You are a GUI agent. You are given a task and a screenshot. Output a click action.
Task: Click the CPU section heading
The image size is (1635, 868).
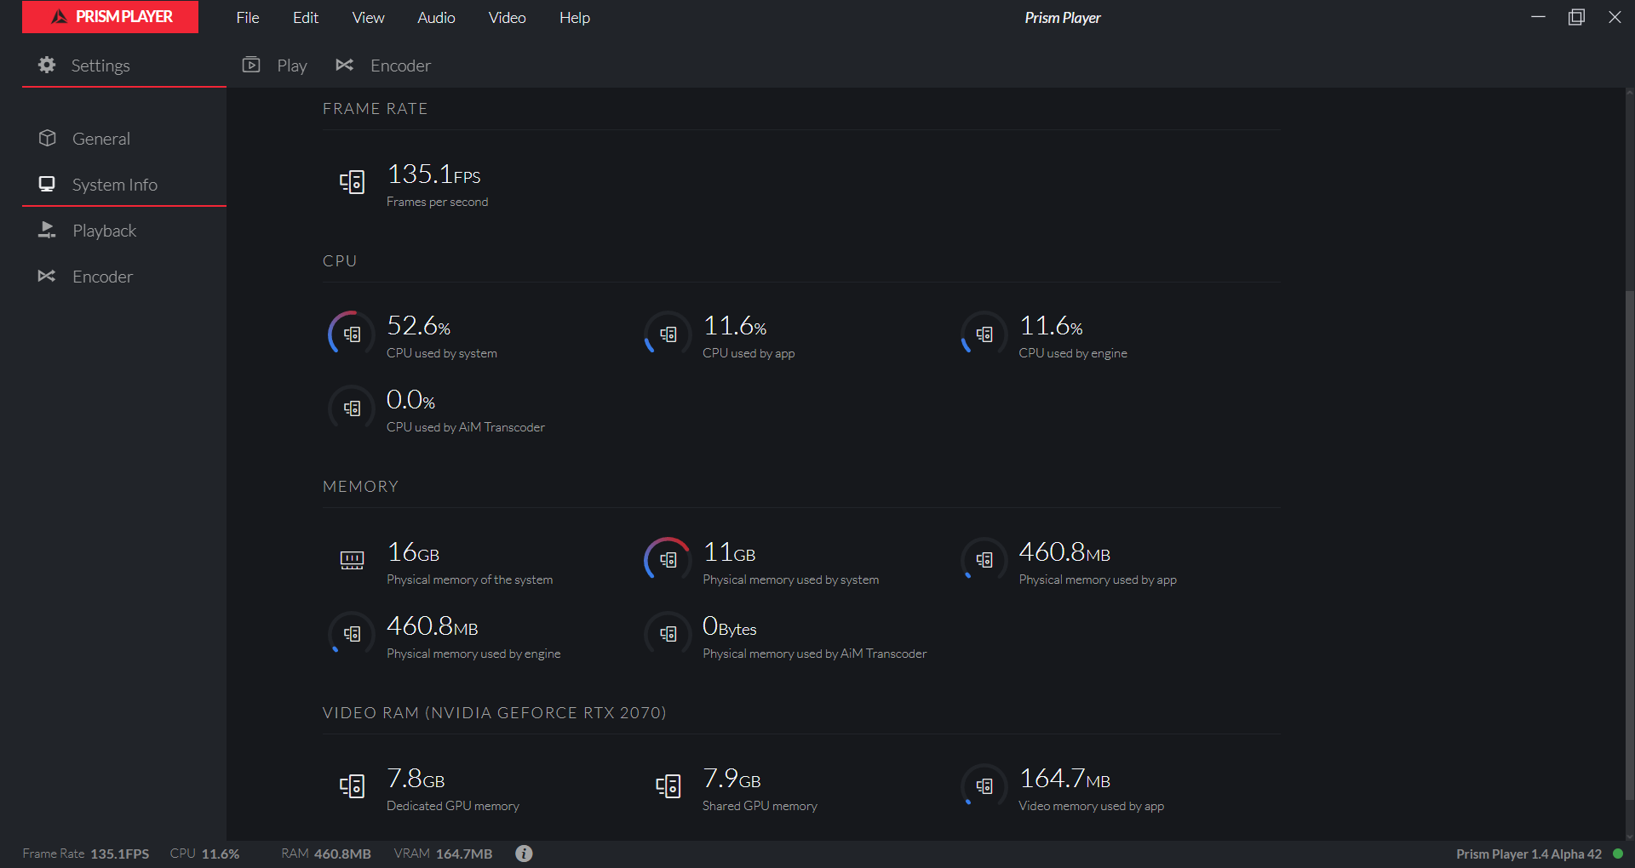click(340, 261)
